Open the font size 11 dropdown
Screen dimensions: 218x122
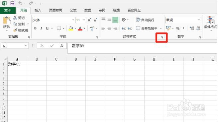[x=84, y=20]
